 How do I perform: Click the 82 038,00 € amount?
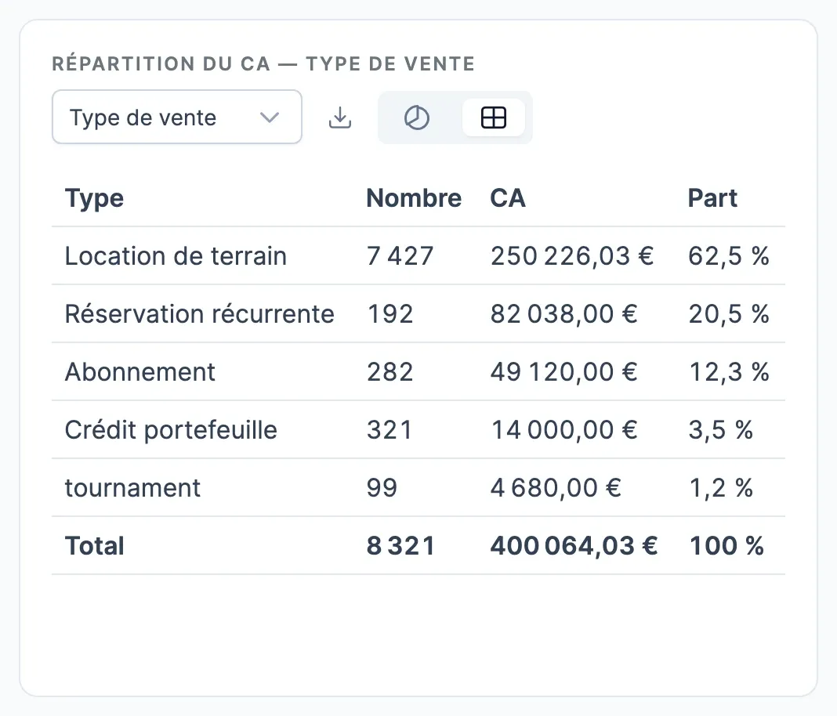563,313
